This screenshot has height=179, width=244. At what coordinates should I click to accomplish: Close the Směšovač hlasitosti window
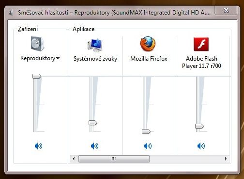coord(226,10)
